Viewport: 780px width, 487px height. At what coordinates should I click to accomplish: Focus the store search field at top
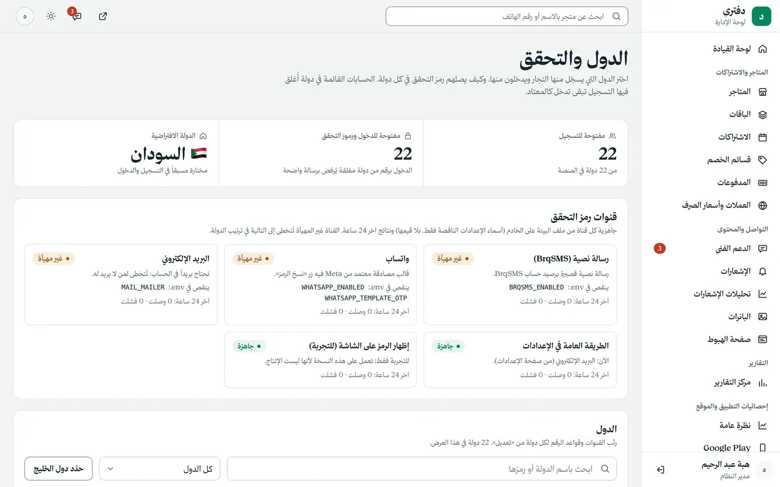[506, 16]
